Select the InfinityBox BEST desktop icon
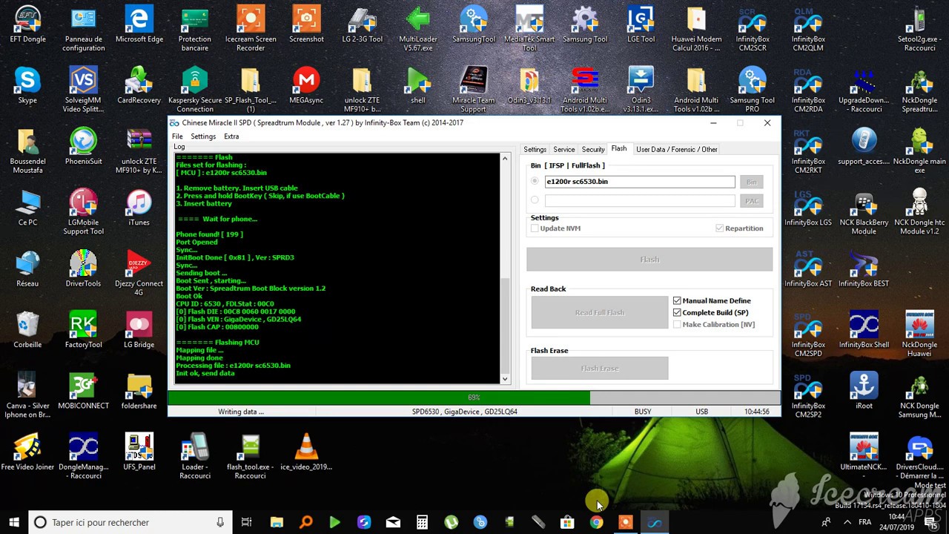 click(x=864, y=268)
